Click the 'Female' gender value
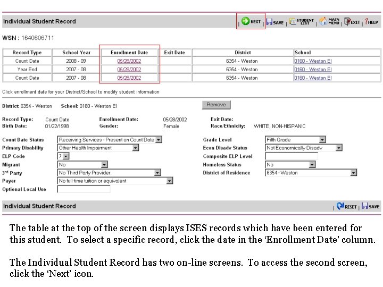383x287 pixels. pyautogui.click(x=171, y=126)
